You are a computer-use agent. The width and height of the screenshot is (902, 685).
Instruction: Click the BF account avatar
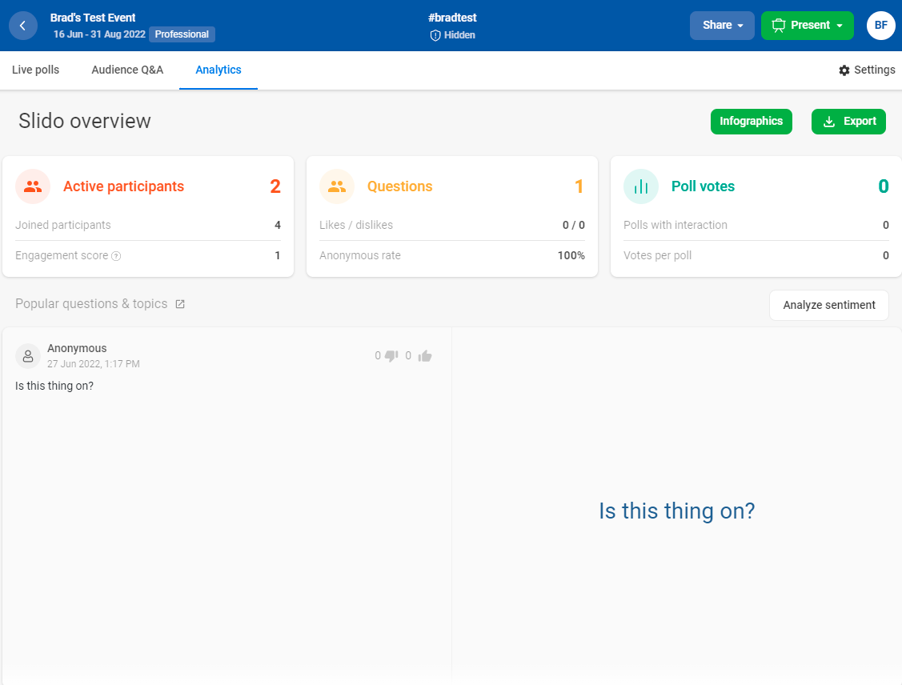[880, 25]
